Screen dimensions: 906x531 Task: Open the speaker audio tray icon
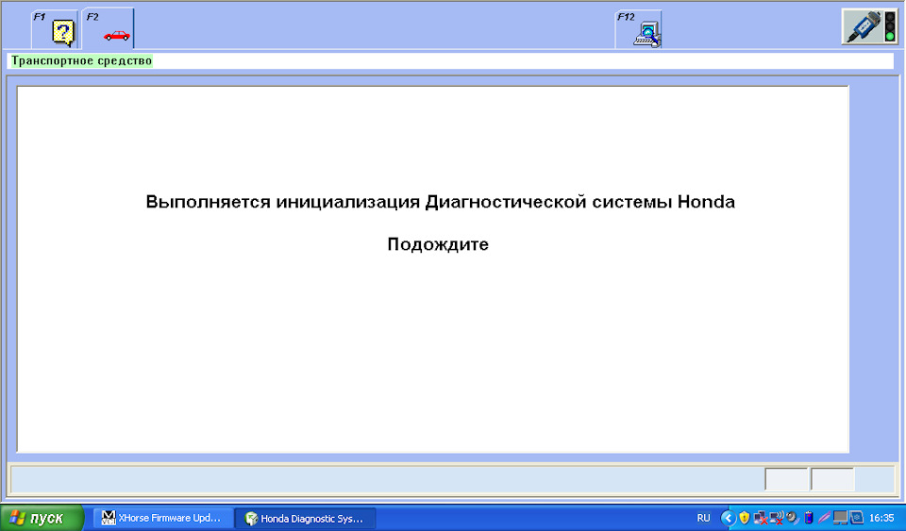click(792, 518)
